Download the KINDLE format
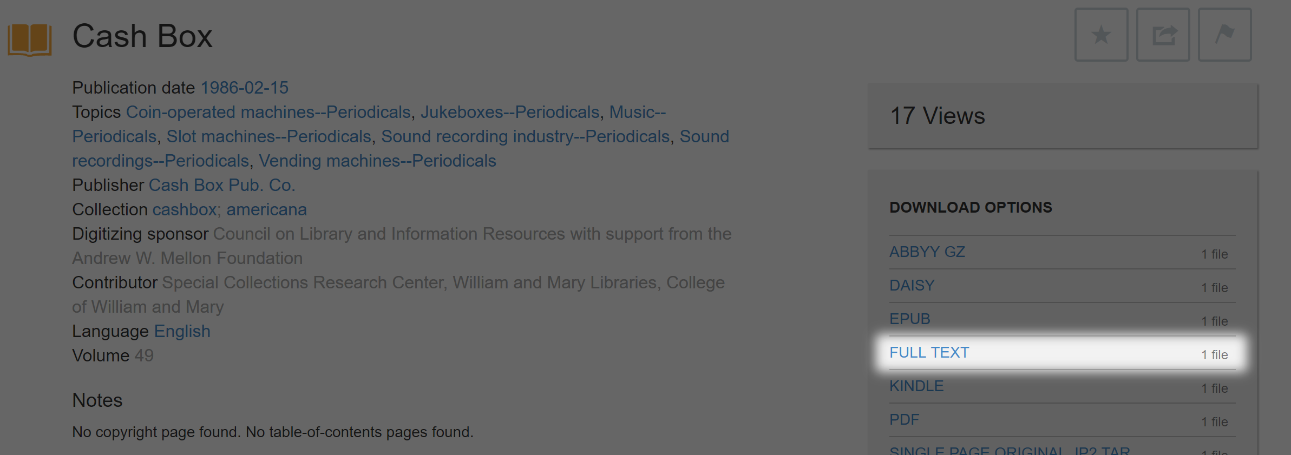The width and height of the screenshot is (1291, 455). 916,386
